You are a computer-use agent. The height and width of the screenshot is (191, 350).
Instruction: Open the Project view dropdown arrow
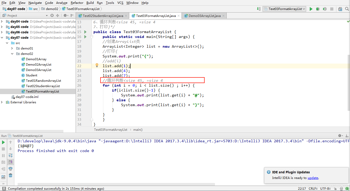click(47, 16)
